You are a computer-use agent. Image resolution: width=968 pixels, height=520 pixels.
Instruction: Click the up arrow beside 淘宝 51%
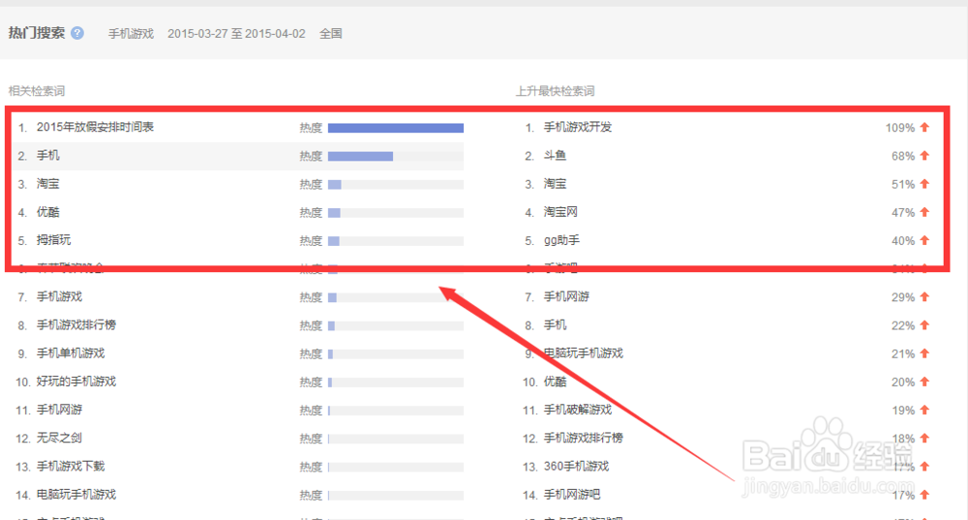coord(924,184)
